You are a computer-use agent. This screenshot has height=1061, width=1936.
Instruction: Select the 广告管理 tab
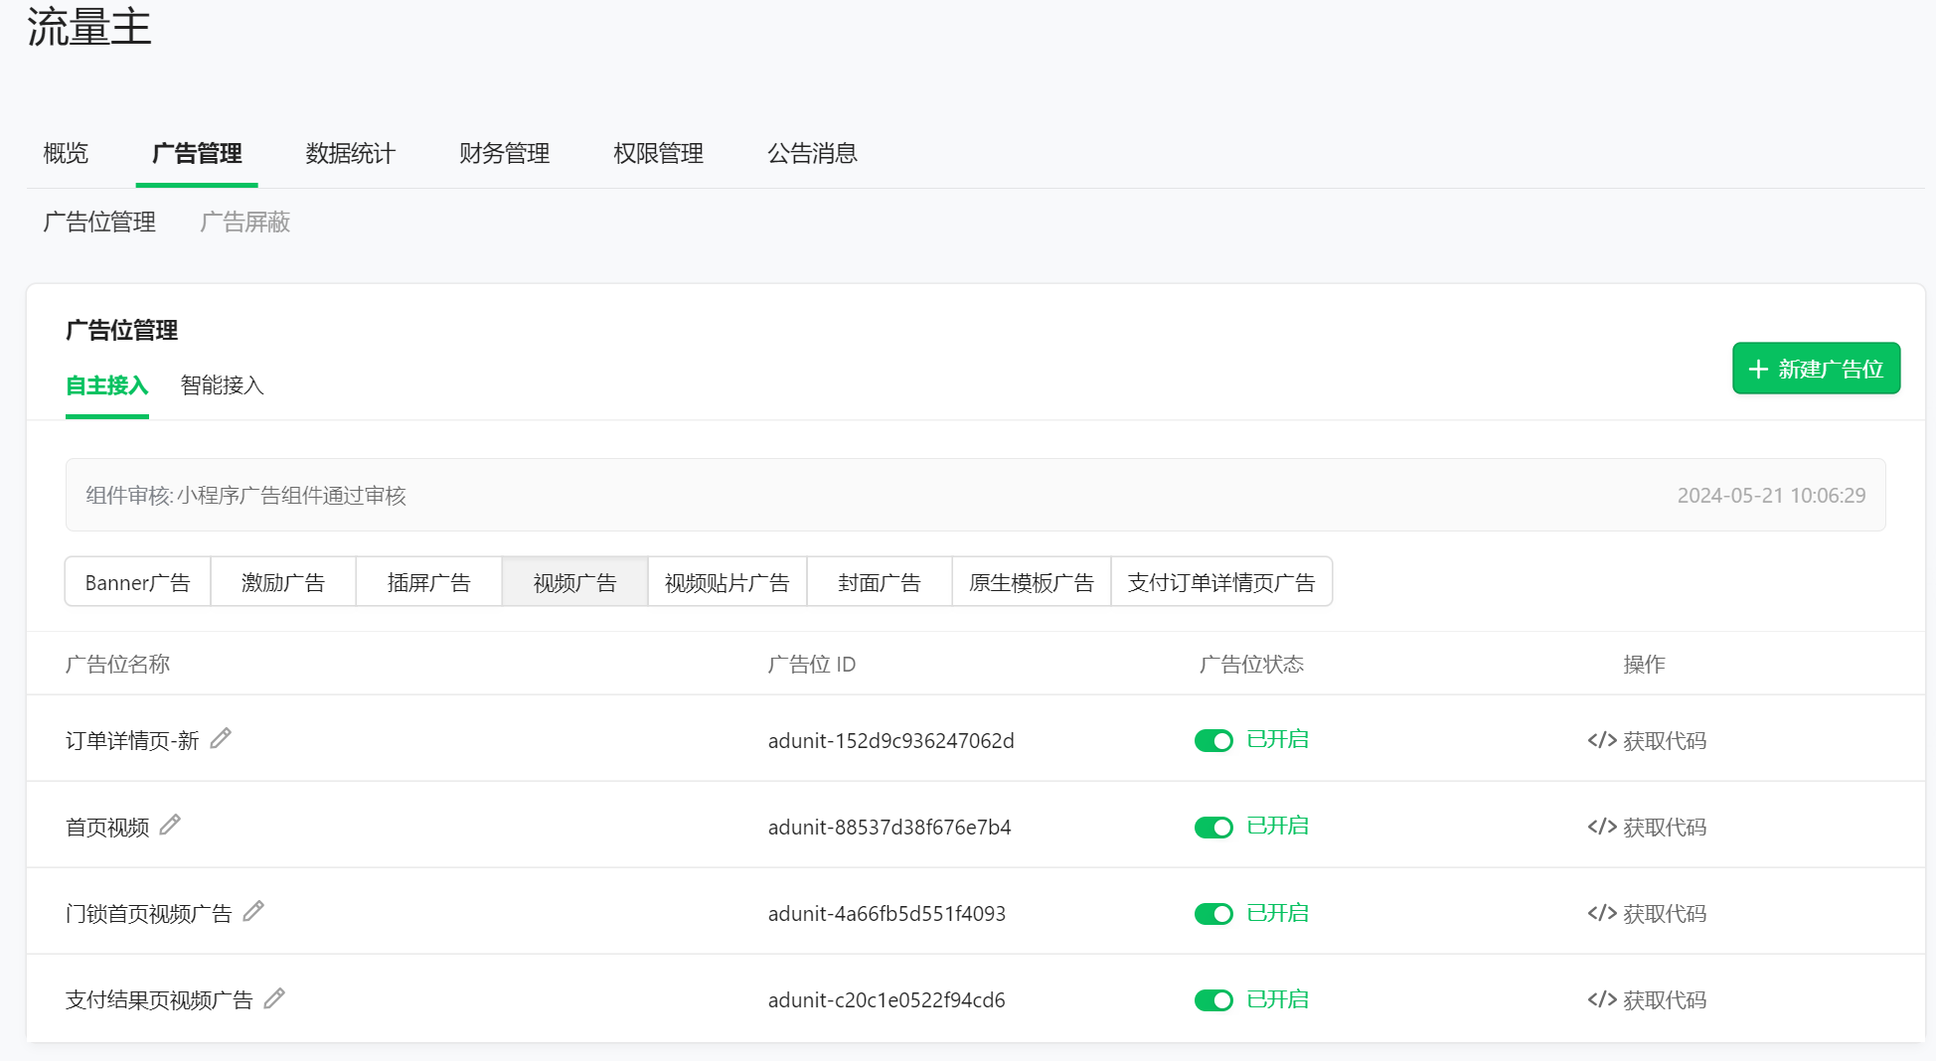point(197,153)
